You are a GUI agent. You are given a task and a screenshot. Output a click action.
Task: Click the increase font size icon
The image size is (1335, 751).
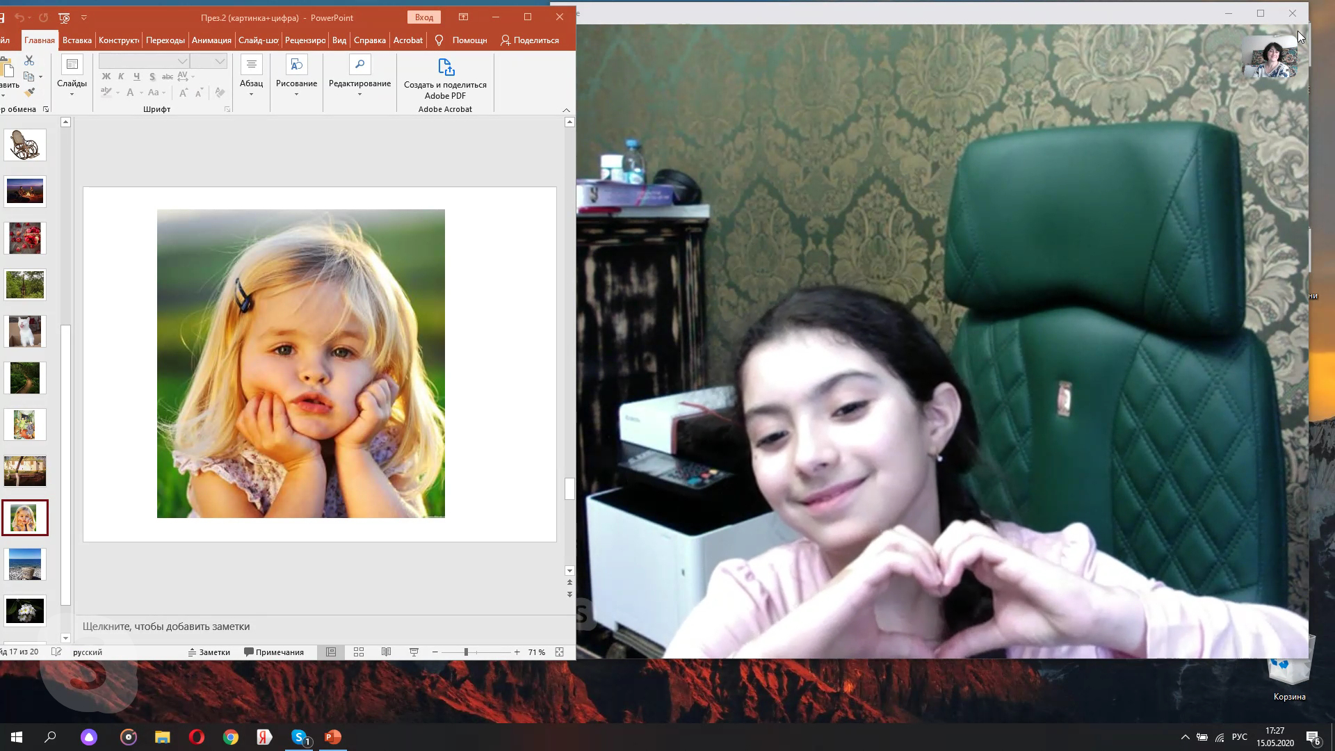[x=183, y=92]
